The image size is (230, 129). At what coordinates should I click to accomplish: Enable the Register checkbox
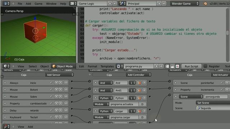point(205,66)
